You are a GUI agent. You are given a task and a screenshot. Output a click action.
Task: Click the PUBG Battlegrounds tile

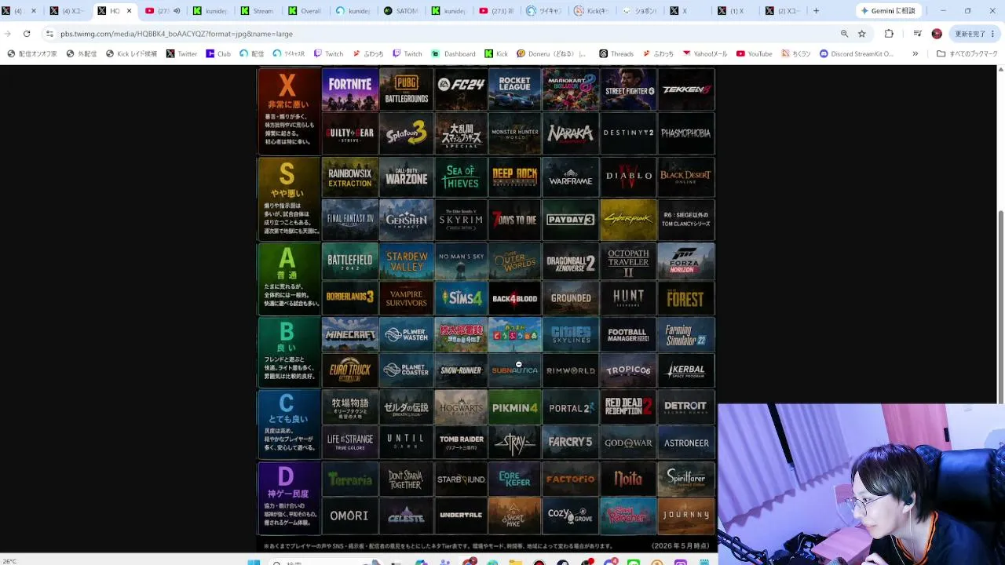[407, 89]
